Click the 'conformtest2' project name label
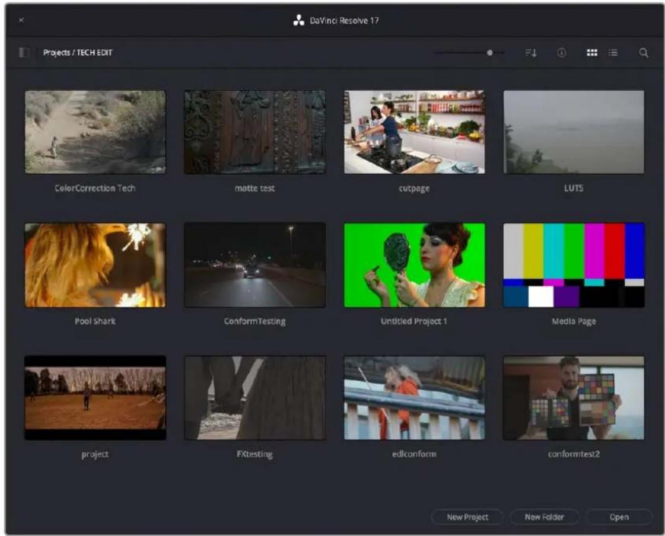665x536 pixels. 574,454
